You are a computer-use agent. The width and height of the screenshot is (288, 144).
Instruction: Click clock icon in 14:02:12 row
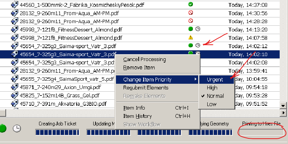click(x=198, y=45)
